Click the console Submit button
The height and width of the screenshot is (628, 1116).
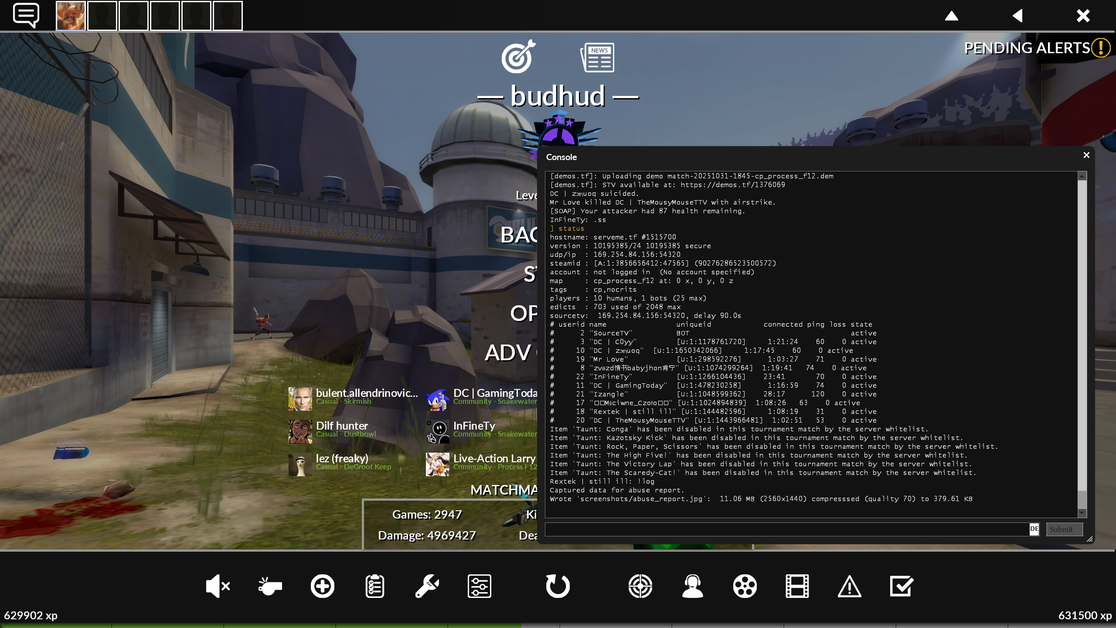point(1064,529)
